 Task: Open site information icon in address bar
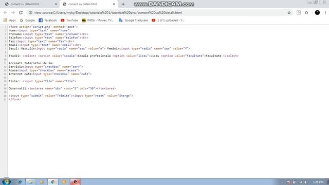point(30,12)
